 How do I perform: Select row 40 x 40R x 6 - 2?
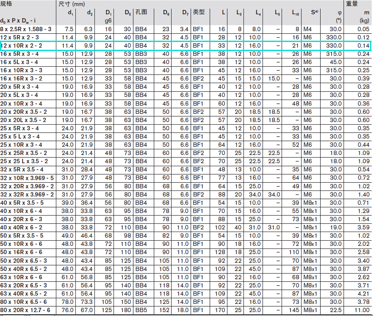click(21, 227)
